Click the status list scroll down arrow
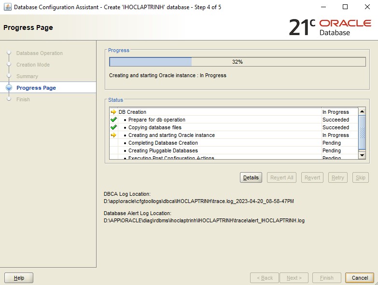378x285 pixels. tap(362, 155)
